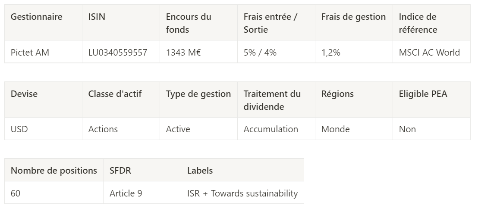This screenshot has height=215, width=478.
Task: Select the 5% / 4% fees cell
Action: pos(260,53)
